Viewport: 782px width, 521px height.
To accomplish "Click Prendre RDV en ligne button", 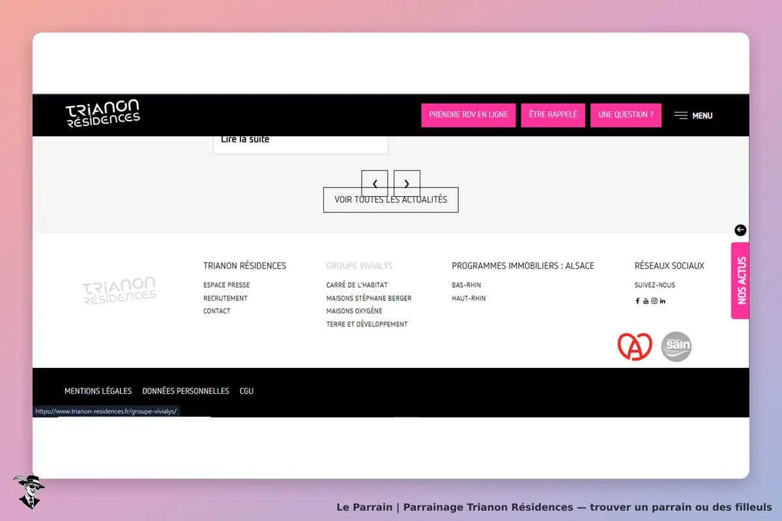I will (469, 115).
